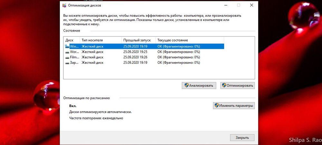Select the Film... drive name

(x=74, y=57)
